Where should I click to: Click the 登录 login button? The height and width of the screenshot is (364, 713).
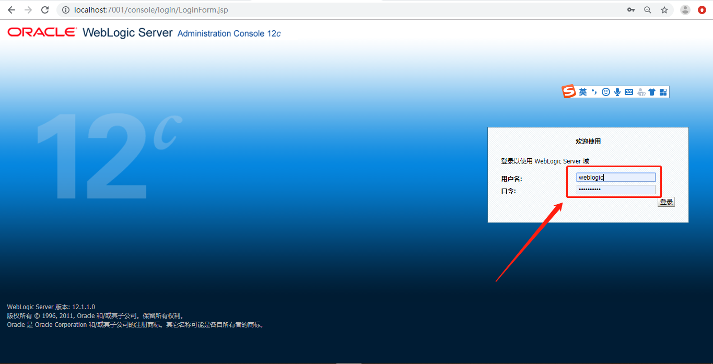tap(666, 202)
